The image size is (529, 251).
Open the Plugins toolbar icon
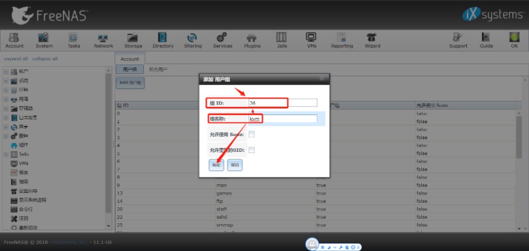click(x=252, y=40)
